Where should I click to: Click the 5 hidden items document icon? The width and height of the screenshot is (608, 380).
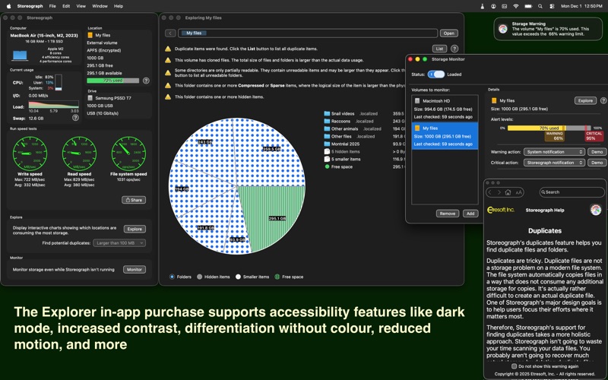click(327, 151)
